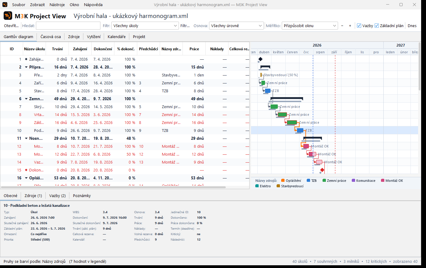Image resolution: width=426 pixels, height=268 pixels.
Task: Switch to the Zdroje view tab
Action: 74,37
